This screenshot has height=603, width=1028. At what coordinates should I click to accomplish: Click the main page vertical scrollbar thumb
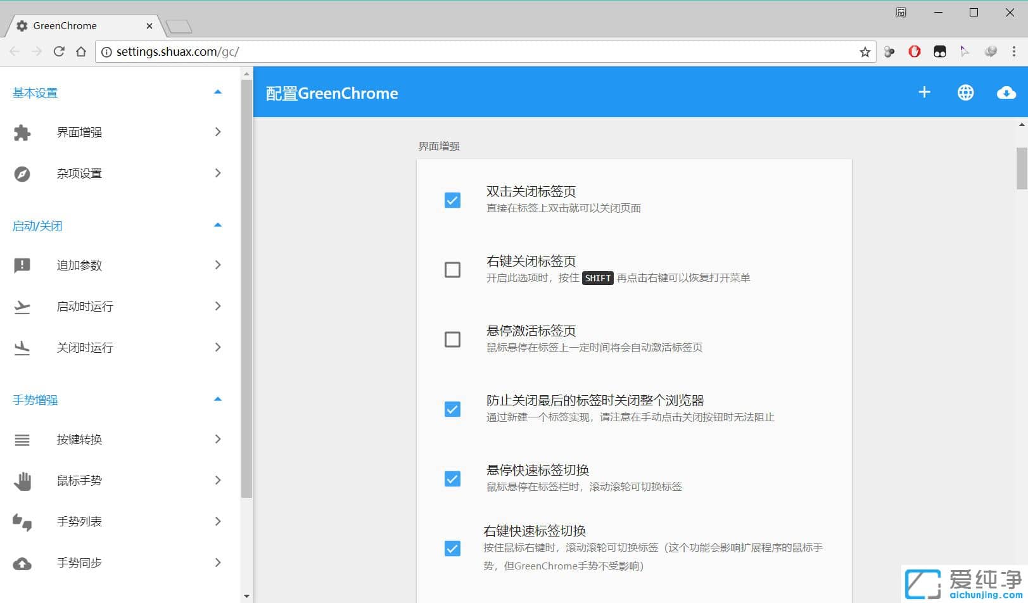(1022, 168)
